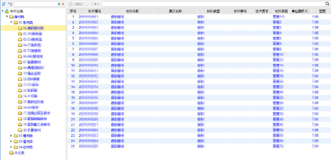Viewport: 331px width, 160px height.
Task: Select the 18-聚 tree item label
Action: pos(35,119)
